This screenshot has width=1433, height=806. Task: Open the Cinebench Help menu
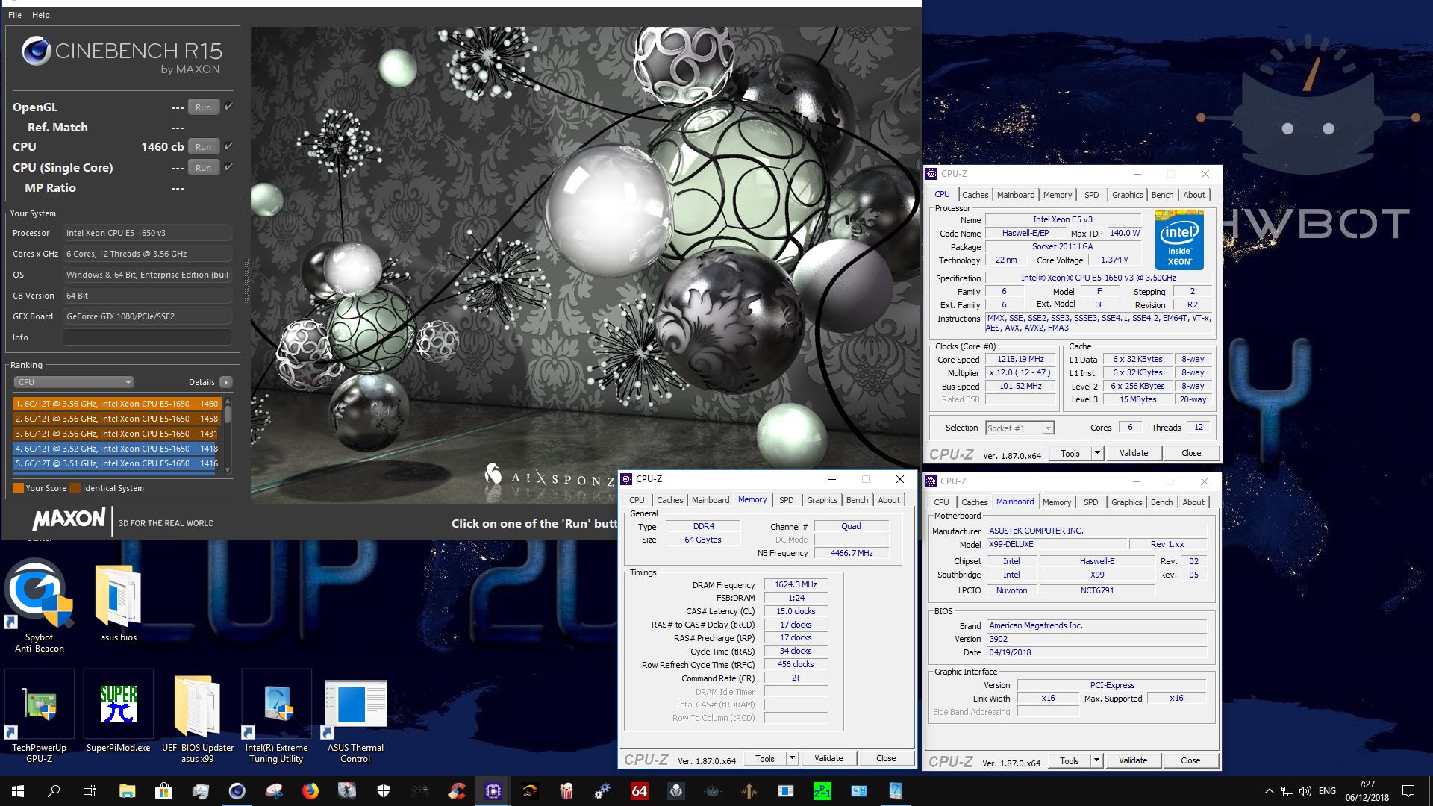41,15
